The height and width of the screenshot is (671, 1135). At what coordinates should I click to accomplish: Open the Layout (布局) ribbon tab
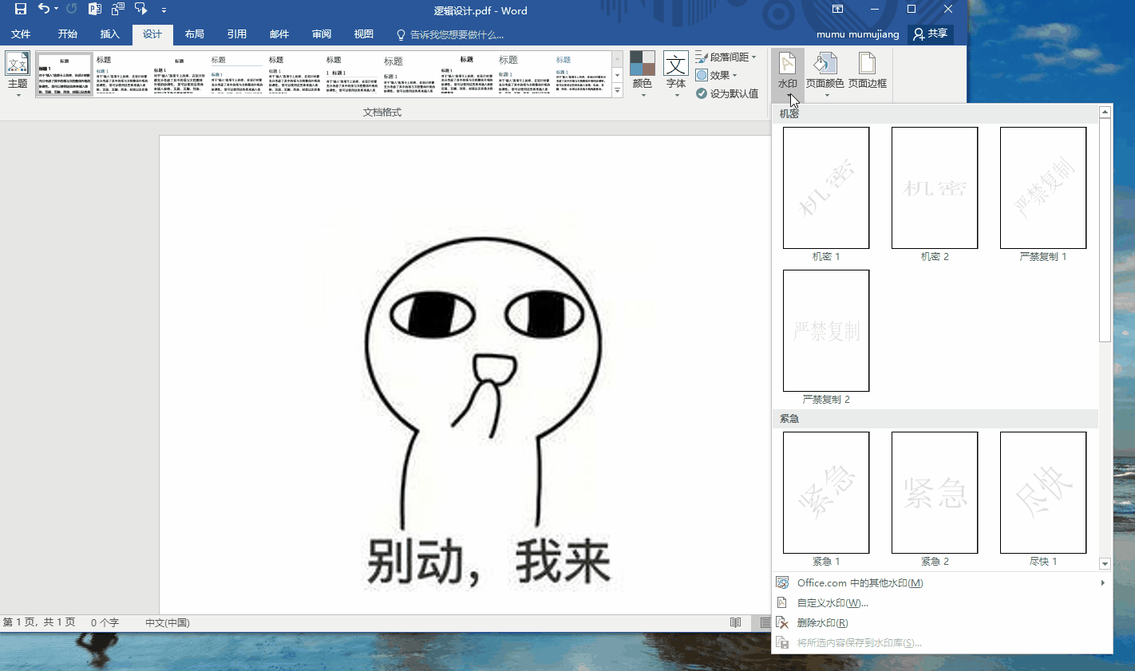(x=194, y=34)
